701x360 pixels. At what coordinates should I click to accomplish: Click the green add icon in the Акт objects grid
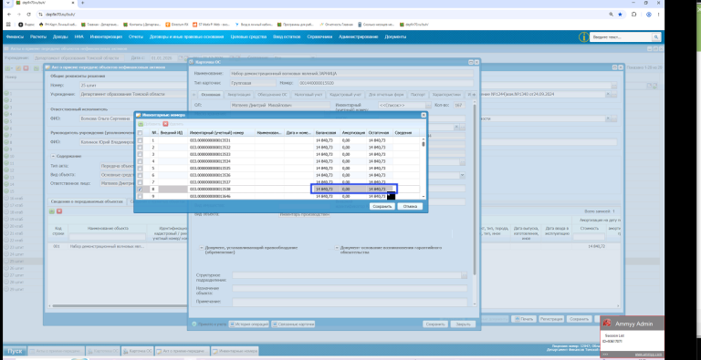(52, 211)
